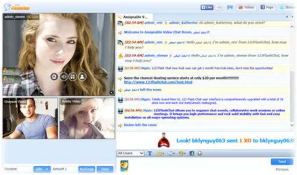The height and width of the screenshot is (175, 297).
Task: Open the All Users recipient dropdown
Action: click(x=131, y=153)
